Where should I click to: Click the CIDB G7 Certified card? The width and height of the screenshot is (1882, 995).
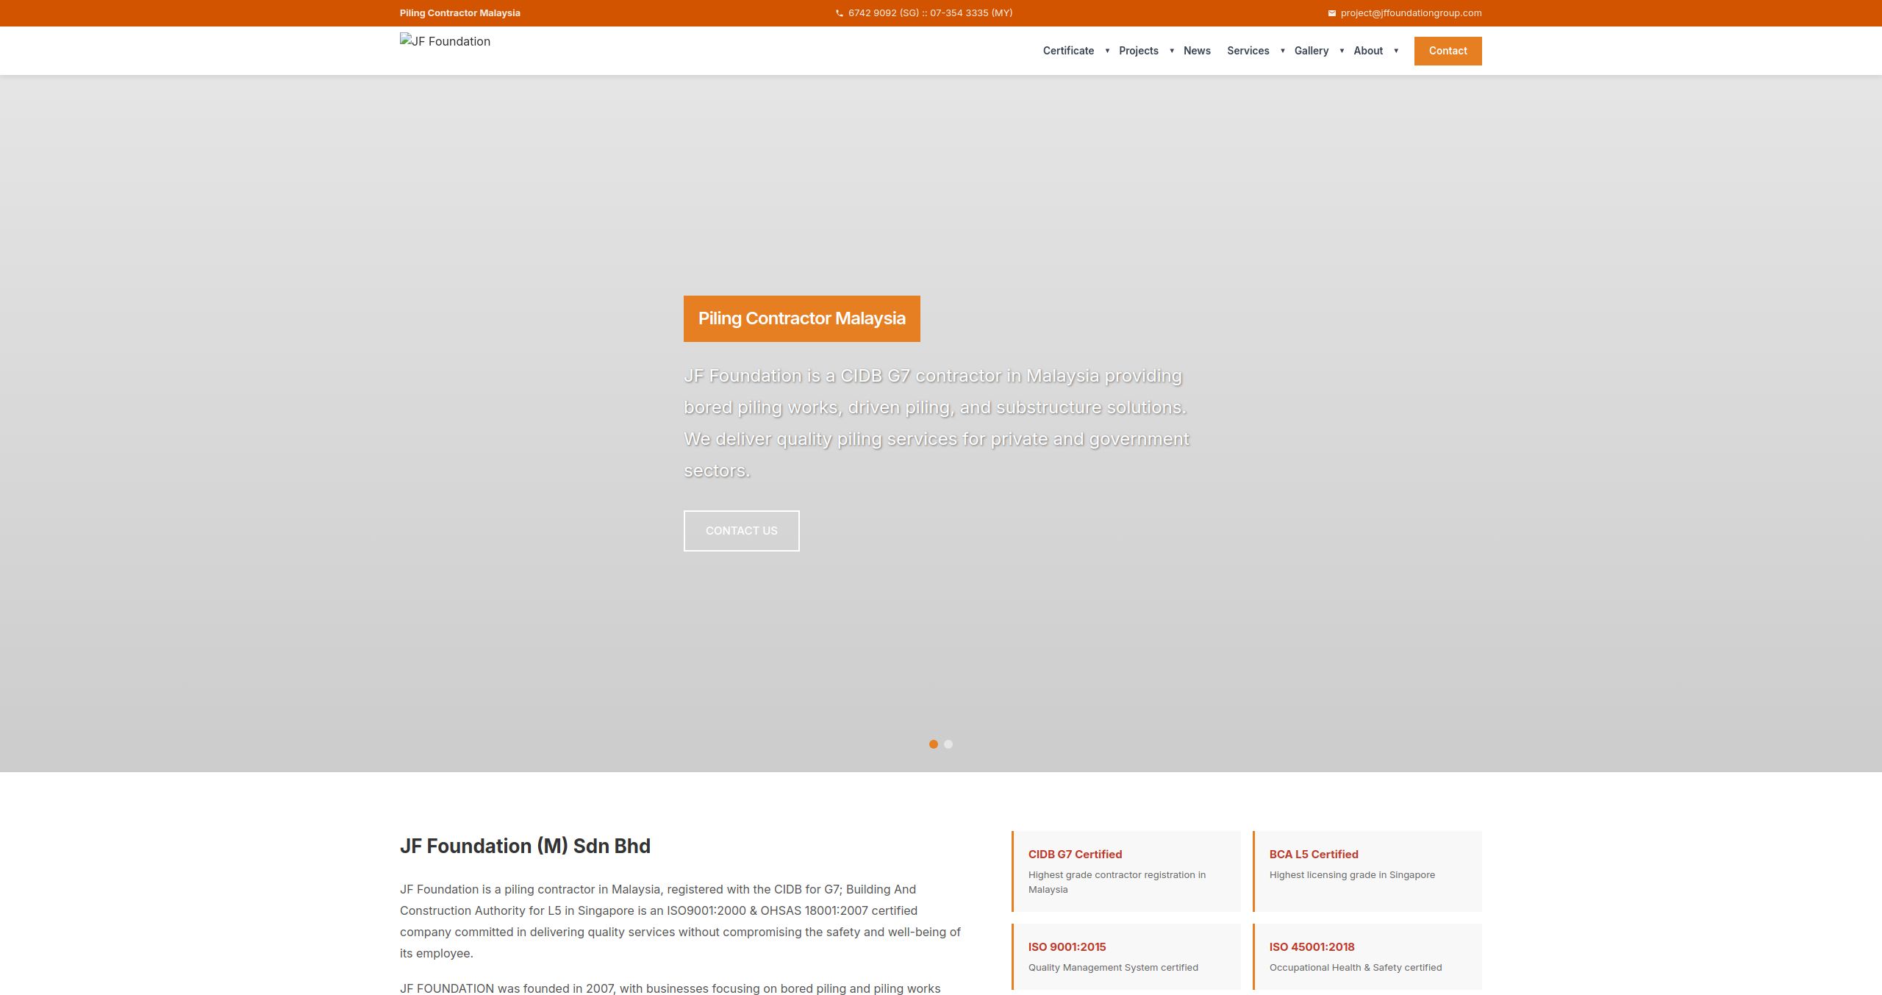(1126, 871)
